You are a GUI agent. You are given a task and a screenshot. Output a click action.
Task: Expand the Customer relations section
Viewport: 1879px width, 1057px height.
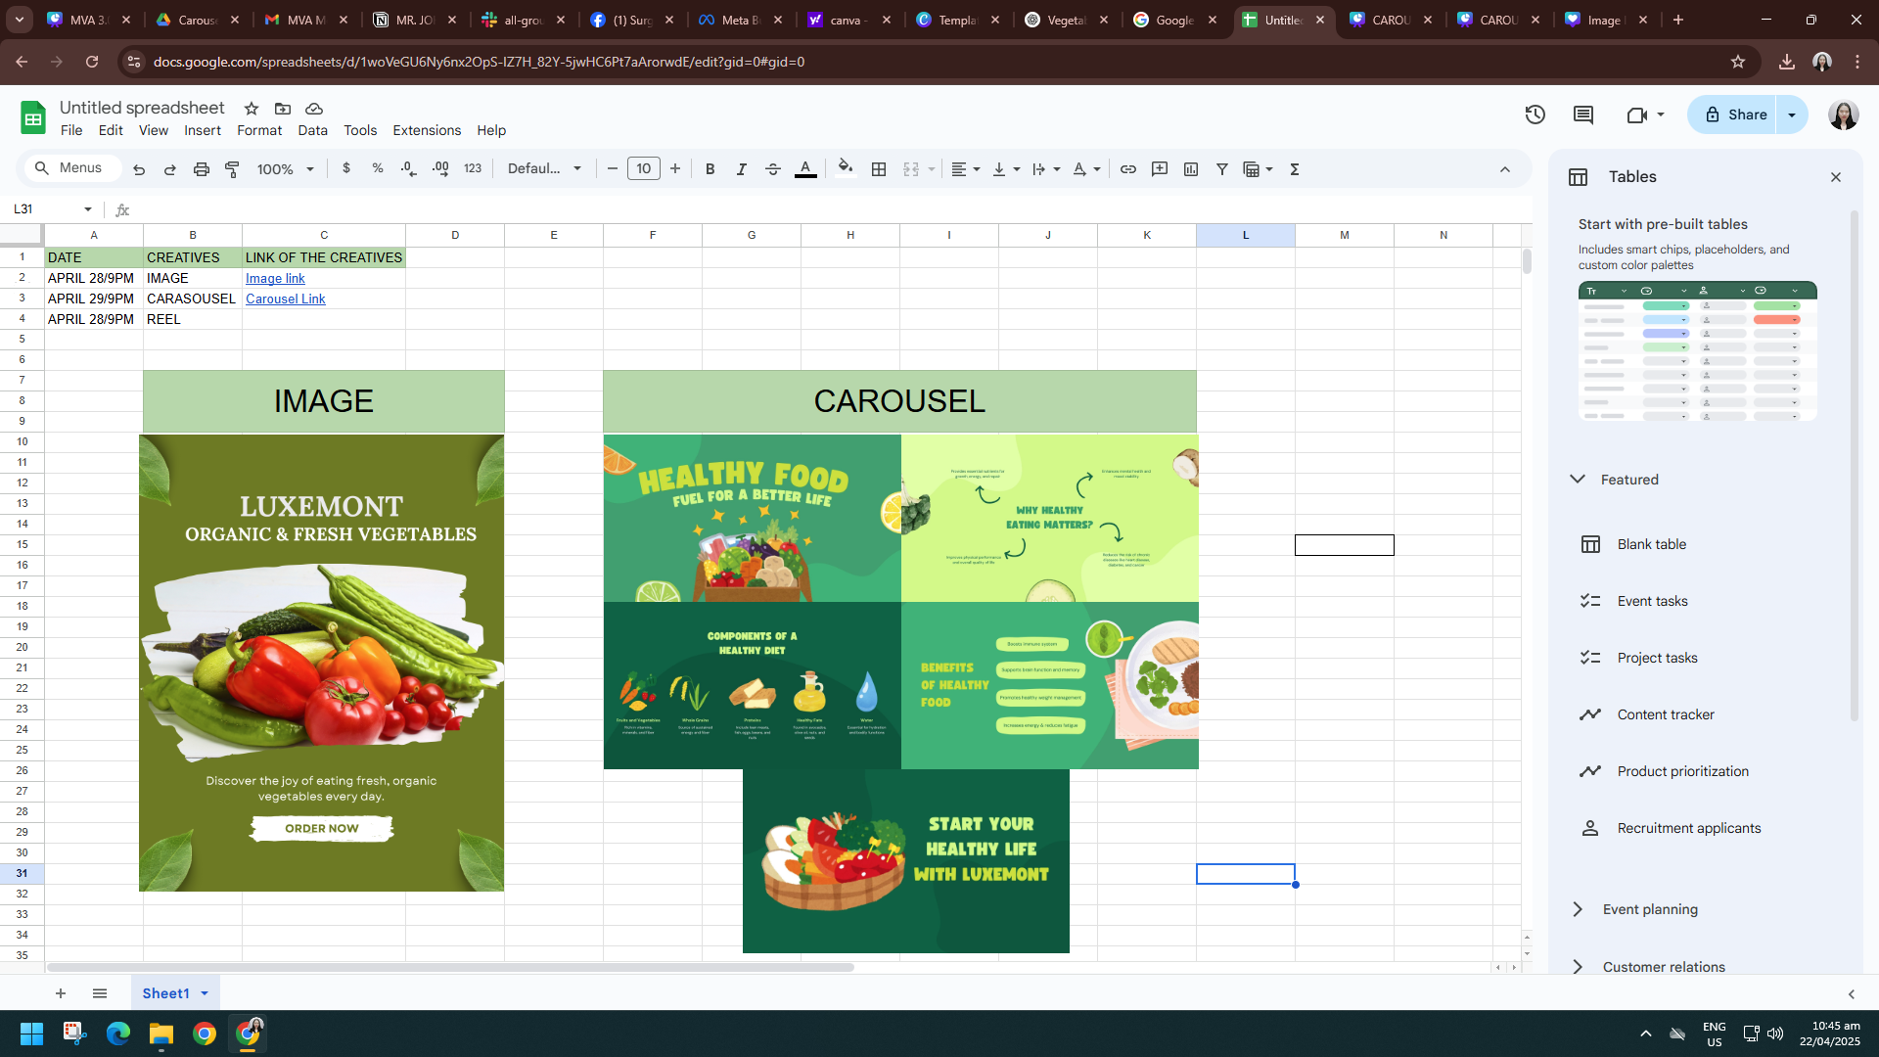tap(1578, 967)
